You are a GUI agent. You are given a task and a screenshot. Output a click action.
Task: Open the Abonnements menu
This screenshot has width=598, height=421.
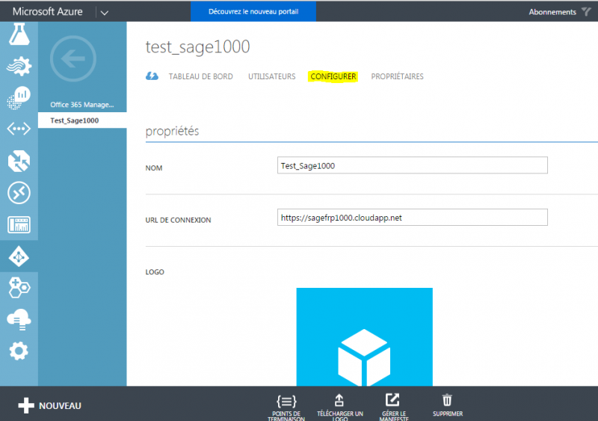click(552, 12)
